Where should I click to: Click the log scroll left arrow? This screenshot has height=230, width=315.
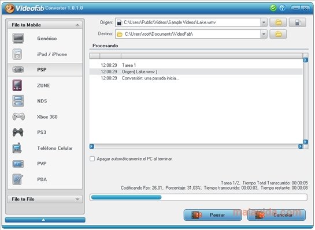tap(92, 146)
